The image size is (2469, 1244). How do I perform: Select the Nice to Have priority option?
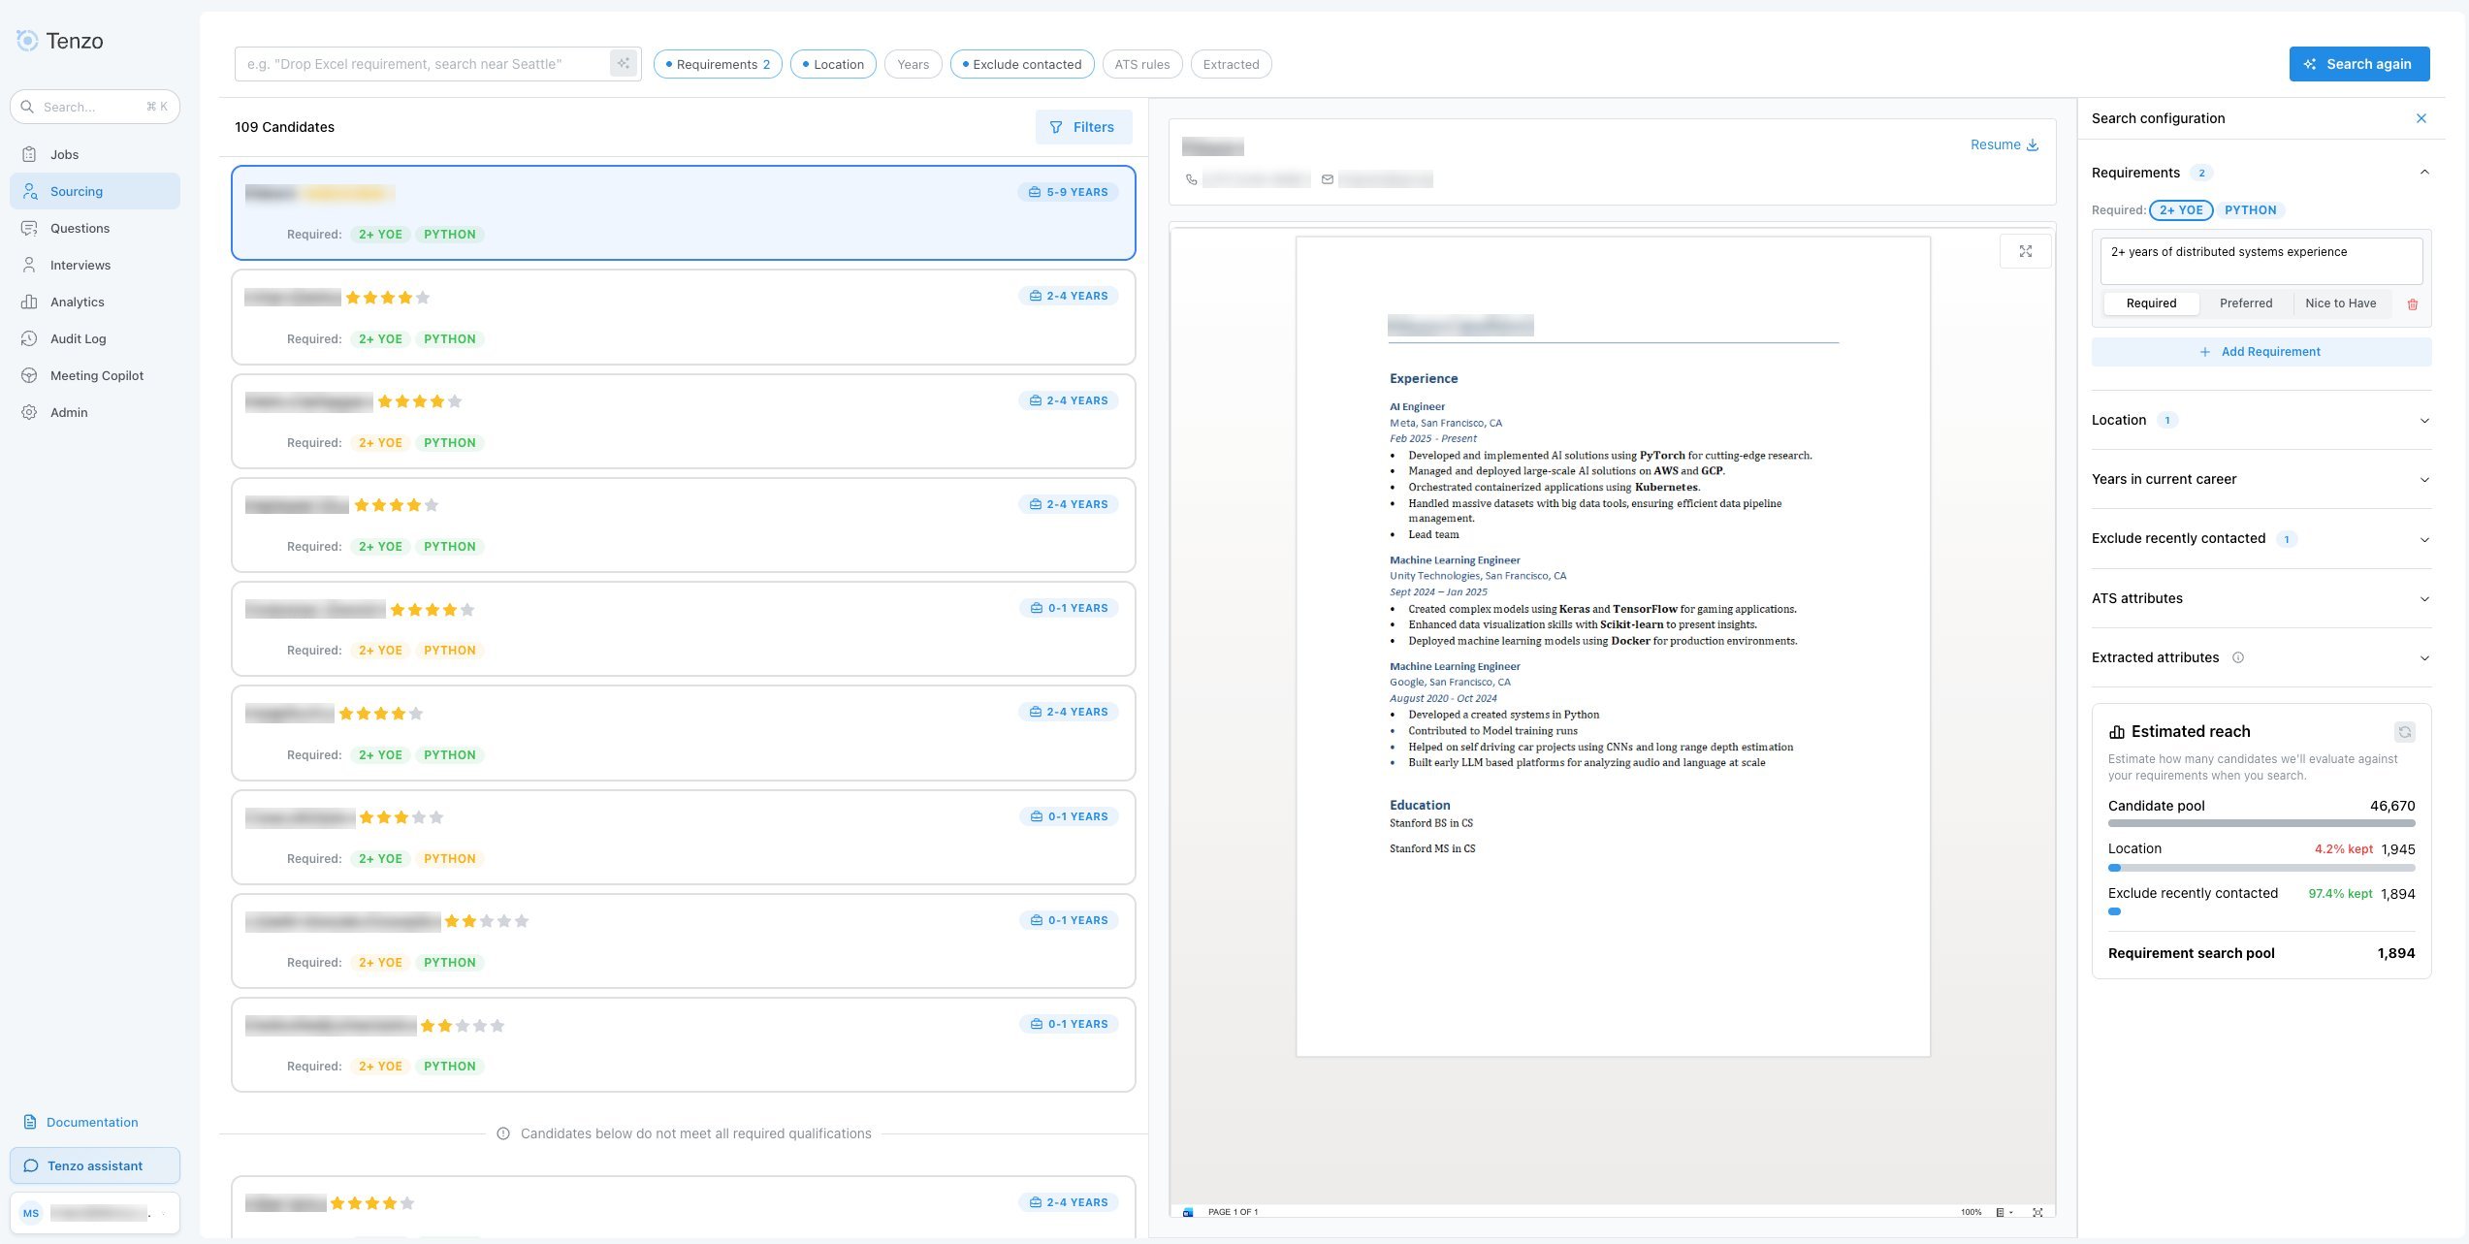coord(2341,303)
